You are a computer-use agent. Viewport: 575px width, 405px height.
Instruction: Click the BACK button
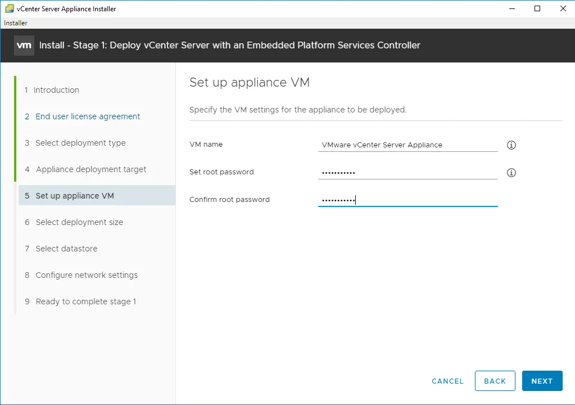tap(495, 381)
